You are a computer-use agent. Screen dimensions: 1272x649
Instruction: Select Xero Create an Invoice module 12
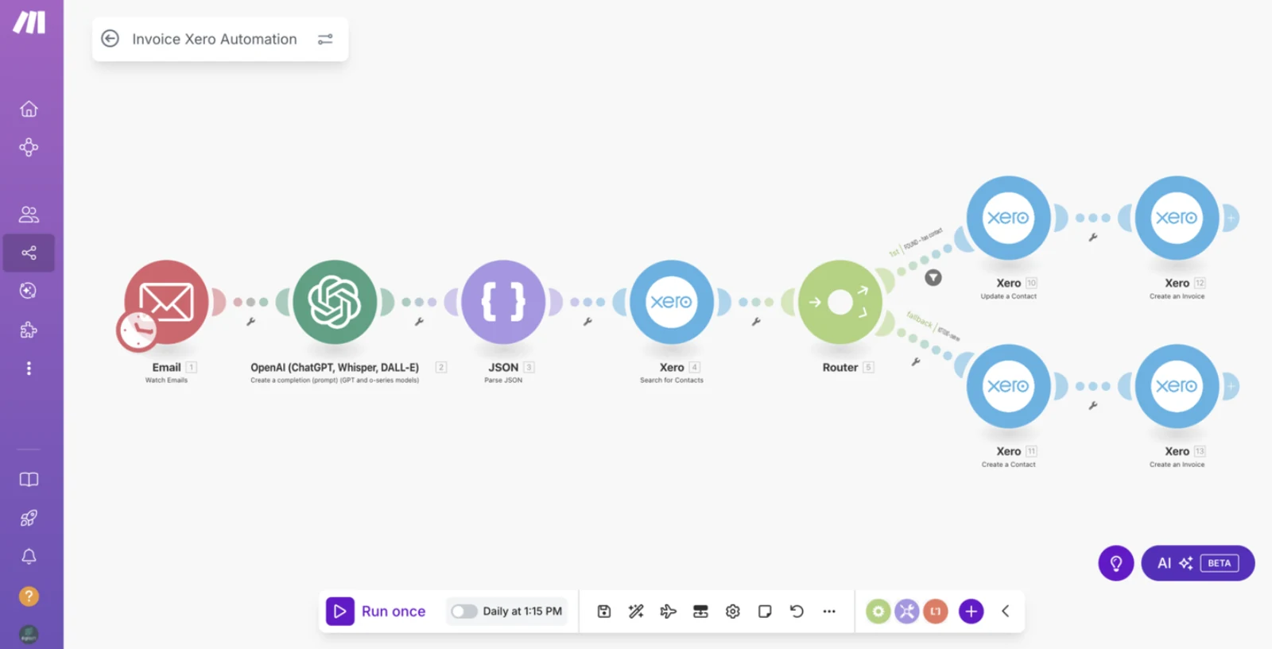[1177, 218]
